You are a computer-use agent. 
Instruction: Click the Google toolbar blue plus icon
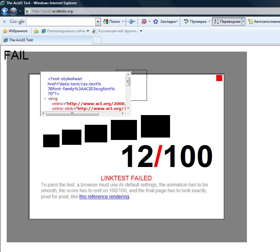point(131,22)
